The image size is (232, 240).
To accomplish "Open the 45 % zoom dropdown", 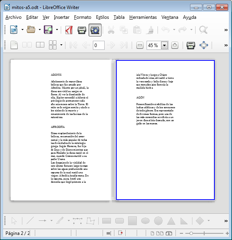I will [165, 45].
